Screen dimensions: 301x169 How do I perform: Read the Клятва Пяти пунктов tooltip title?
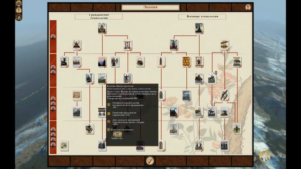[x=120, y=86]
